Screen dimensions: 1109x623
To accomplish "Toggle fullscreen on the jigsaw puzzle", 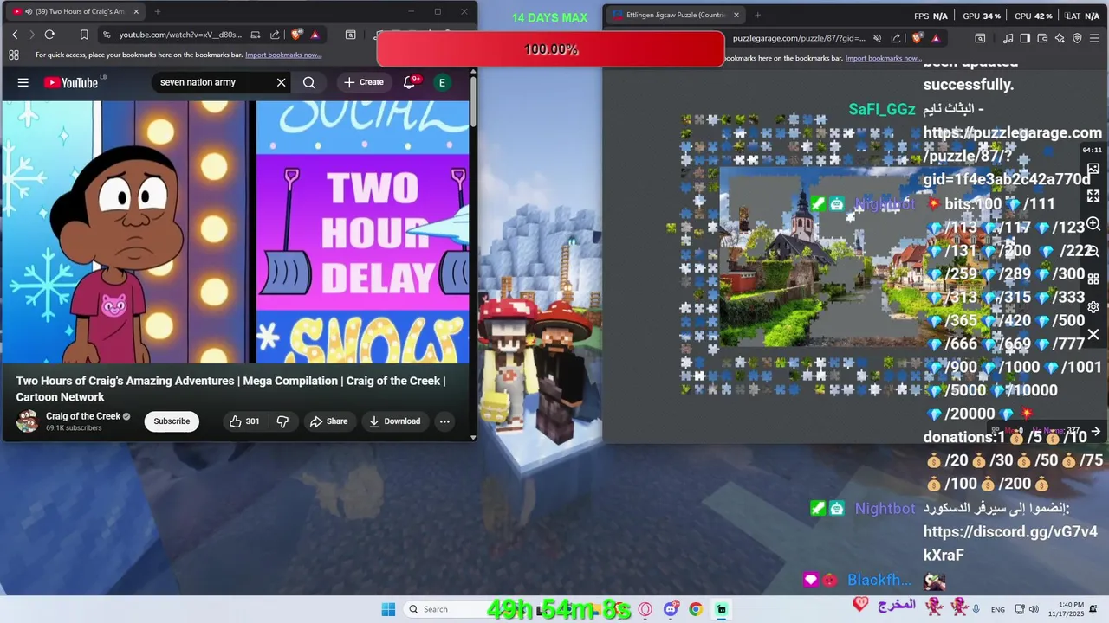I will [x=1093, y=196].
